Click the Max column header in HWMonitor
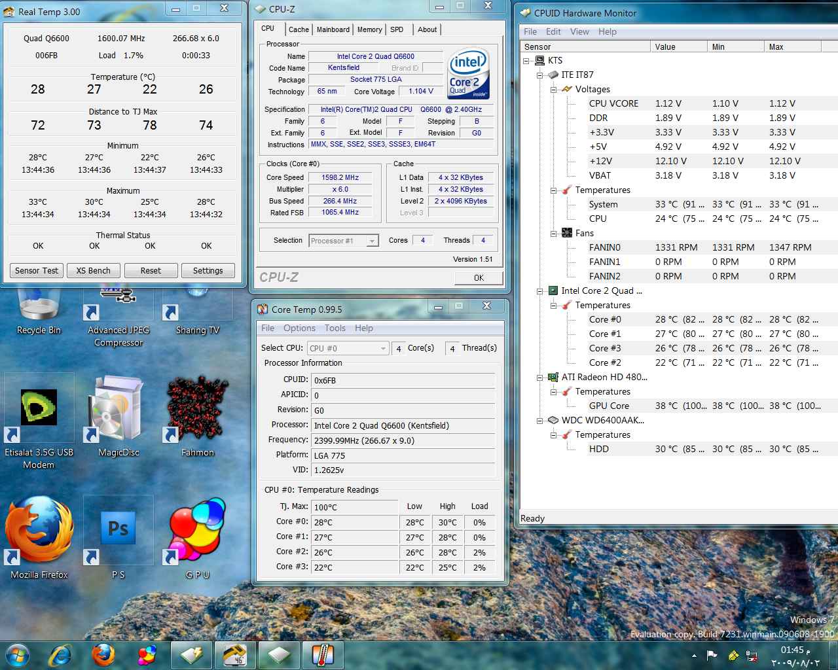The image size is (838, 670). pos(793,46)
